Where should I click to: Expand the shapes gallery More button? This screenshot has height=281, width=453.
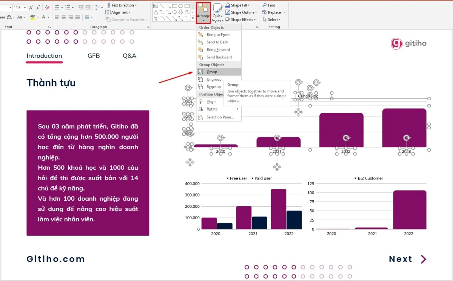click(x=193, y=18)
